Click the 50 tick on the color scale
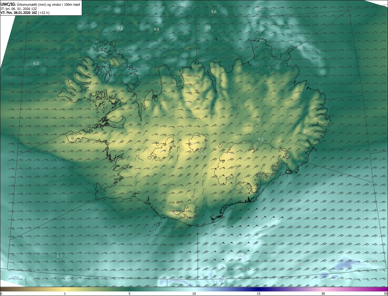This screenshot has height=296, width=388. pyautogui.click(x=386, y=294)
